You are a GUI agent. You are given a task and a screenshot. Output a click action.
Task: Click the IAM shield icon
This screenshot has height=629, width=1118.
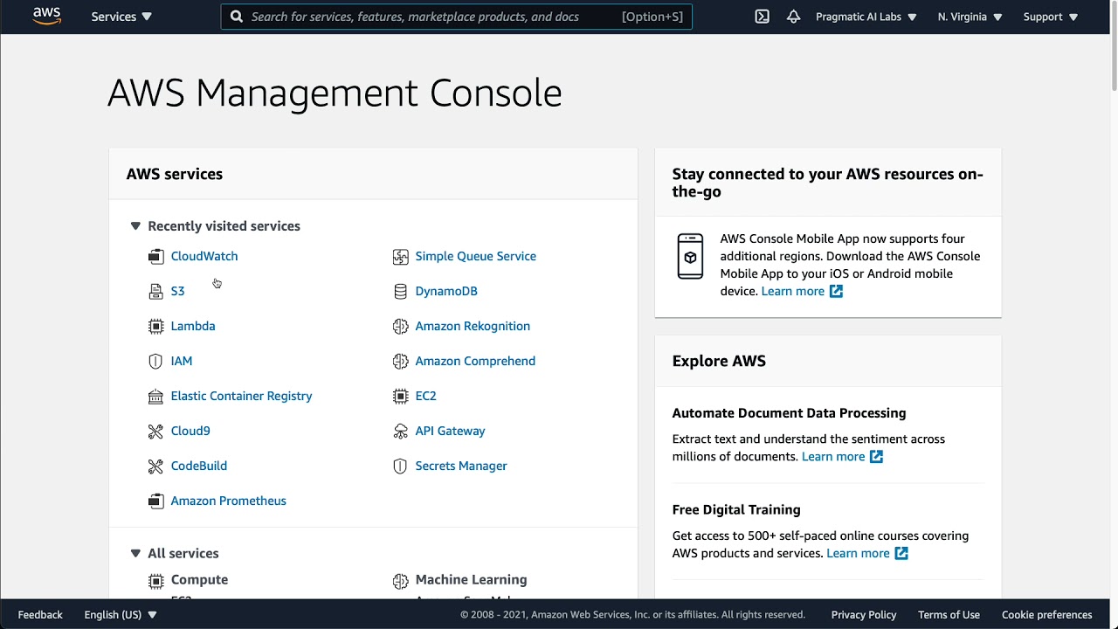click(155, 361)
